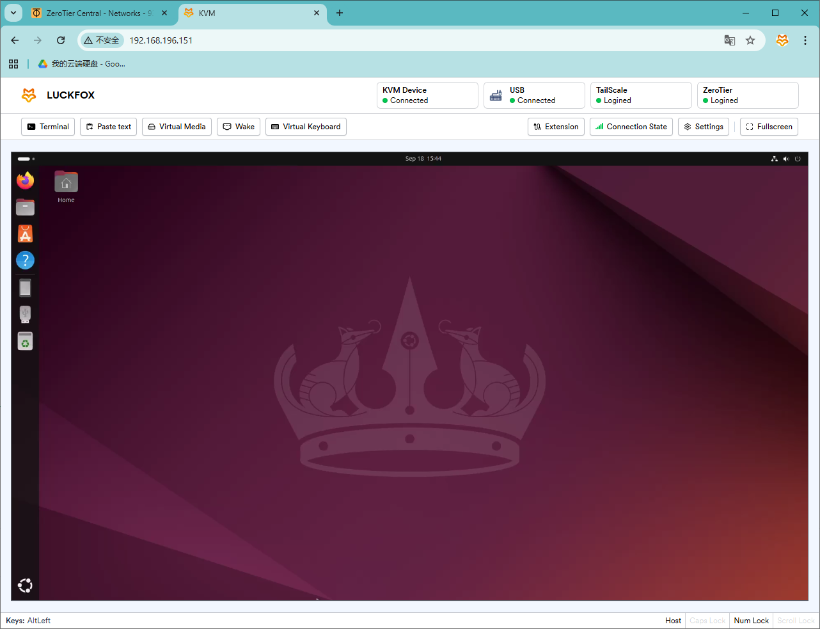
Task: Click the Paste text button
Action: point(108,127)
